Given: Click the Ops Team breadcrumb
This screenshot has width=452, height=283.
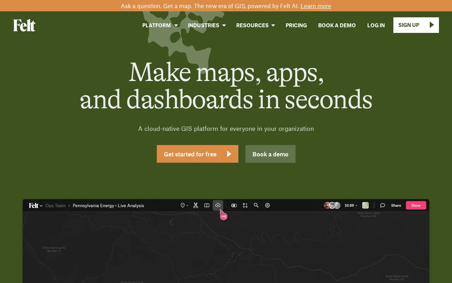Looking at the screenshot, I should pyautogui.click(x=55, y=206).
